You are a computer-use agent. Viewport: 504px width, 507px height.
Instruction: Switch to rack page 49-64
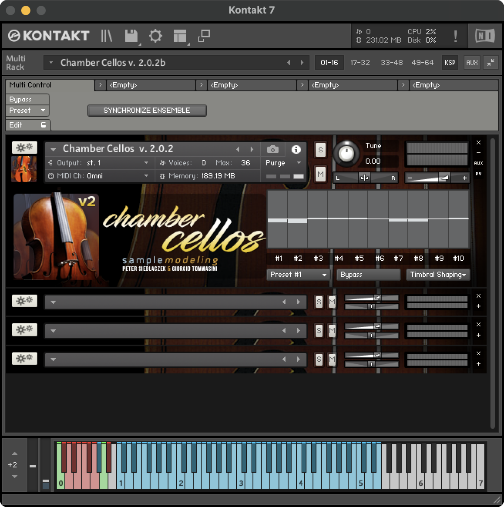click(x=422, y=63)
